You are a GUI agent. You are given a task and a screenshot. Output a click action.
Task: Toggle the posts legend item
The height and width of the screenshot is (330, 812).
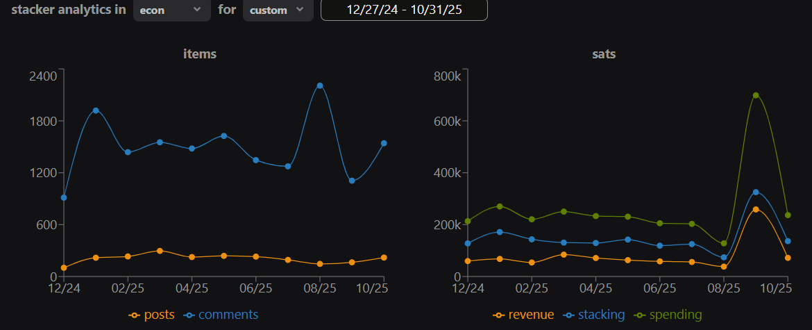(x=151, y=315)
